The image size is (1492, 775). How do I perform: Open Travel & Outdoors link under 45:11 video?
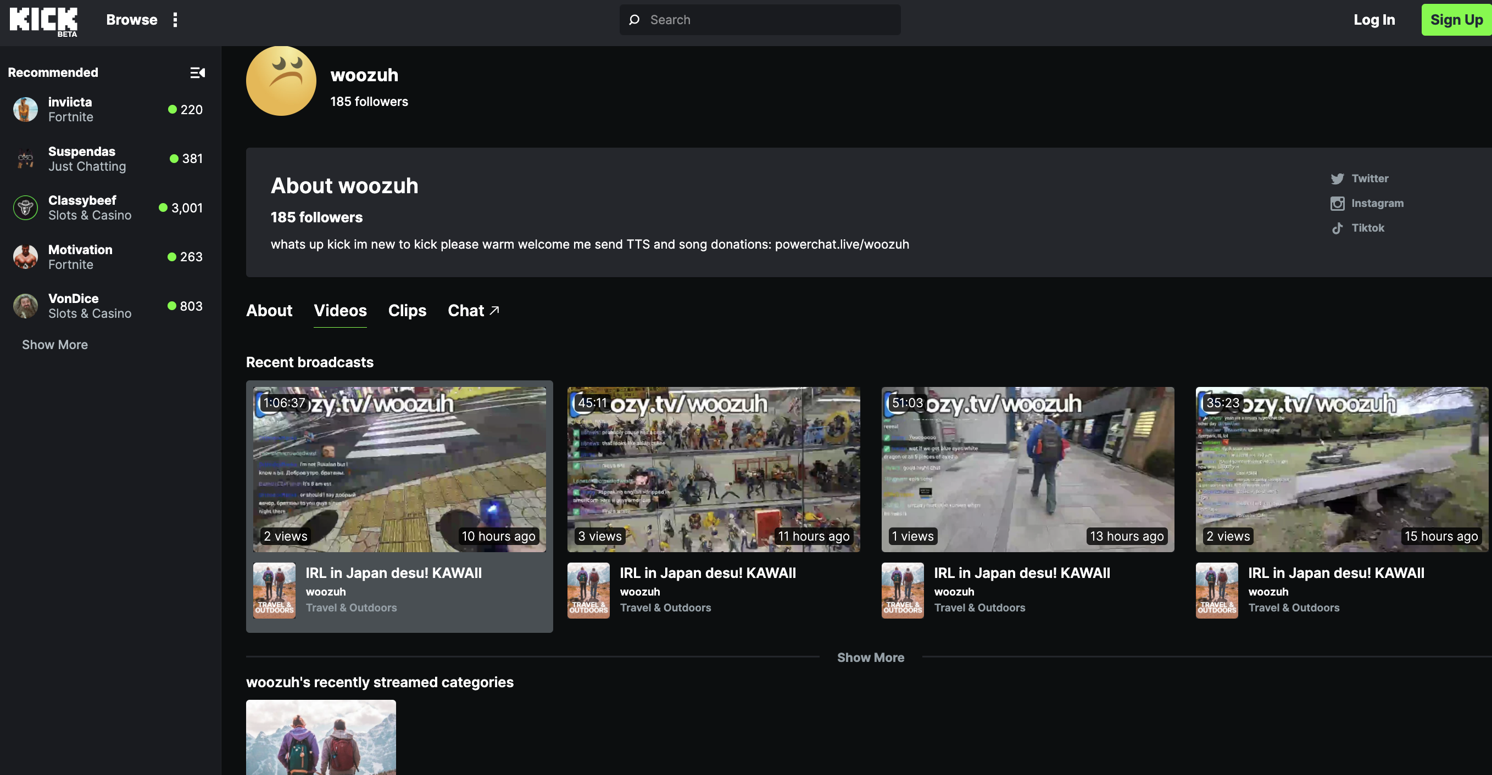(x=665, y=608)
